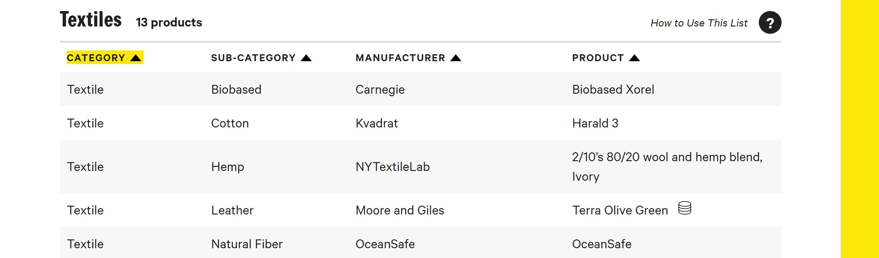Click the Kvadrat manufacturer cell

point(377,123)
